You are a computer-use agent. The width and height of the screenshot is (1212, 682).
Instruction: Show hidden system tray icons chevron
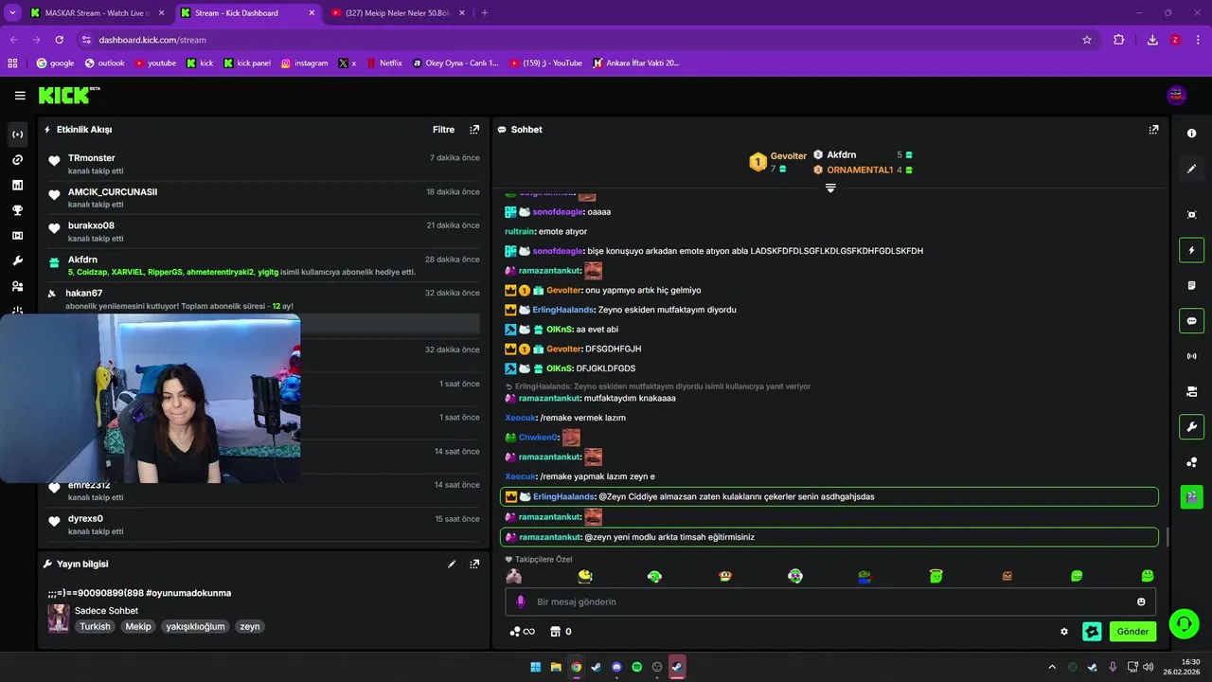click(1052, 668)
